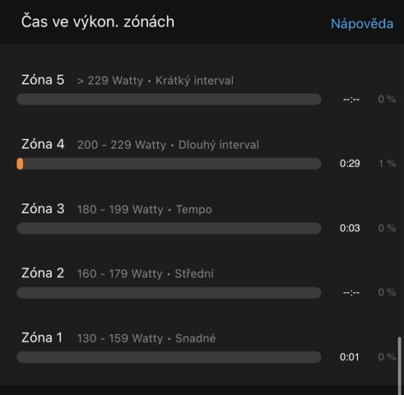
Task: Click the Zóna 2 progress bar
Action: pyautogui.click(x=169, y=293)
